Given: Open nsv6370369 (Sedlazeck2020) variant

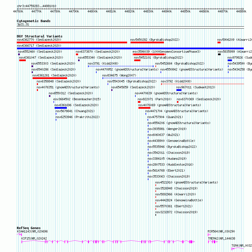Looking at the screenshot, I should coord(199,99).
